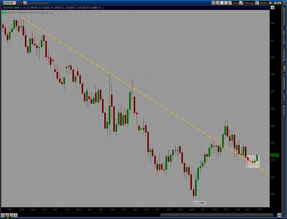Screen dimensions: 287x219
Task: Open the Times And Sales sidebar tab
Action: tap(284, 17)
